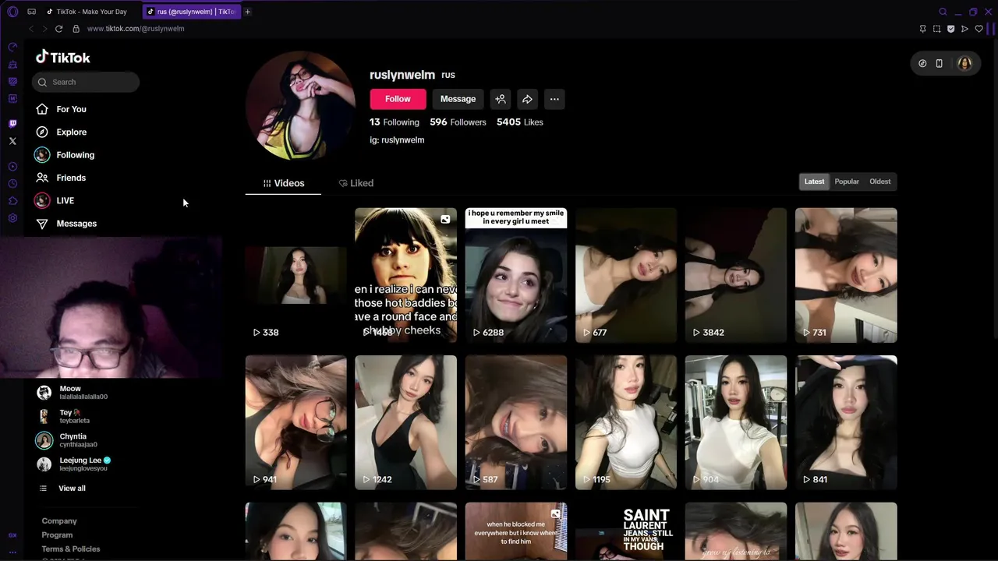Open the 596 Followers list
This screenshot has height=561, width=998.
pyautogui.click(x=458, y=122)
